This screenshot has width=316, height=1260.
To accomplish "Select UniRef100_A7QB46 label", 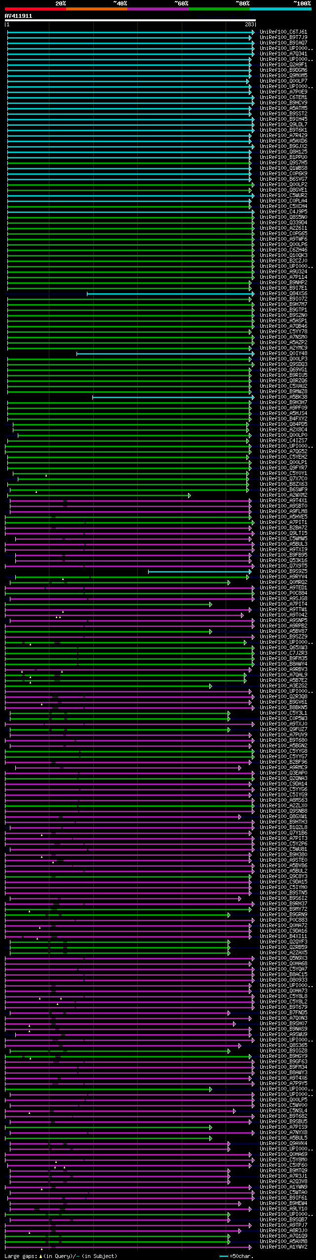I will (x=283, y=326).
